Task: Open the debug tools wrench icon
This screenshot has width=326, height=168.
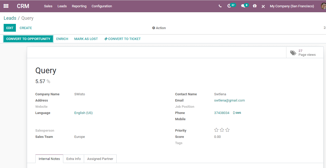Action: click(263, 6)
